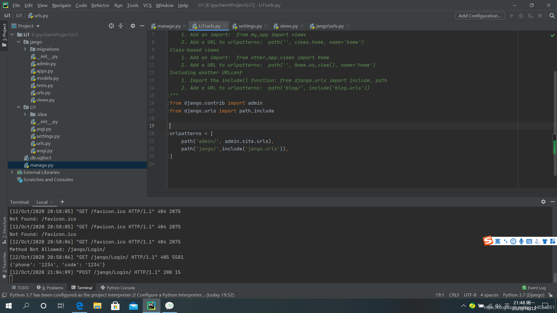Collapse the Li1 project root node

12,35
